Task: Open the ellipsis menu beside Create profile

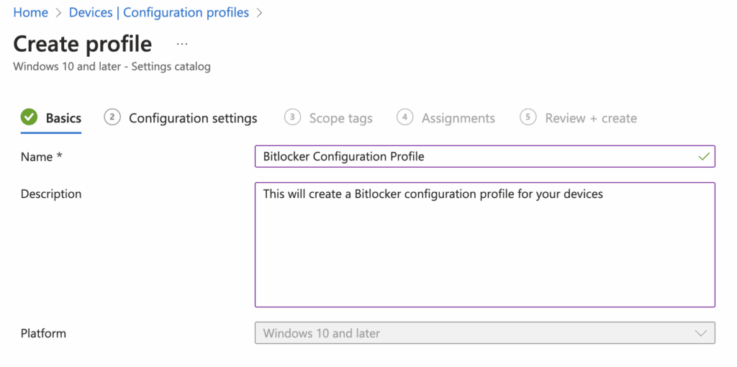Action: (182, 44)
